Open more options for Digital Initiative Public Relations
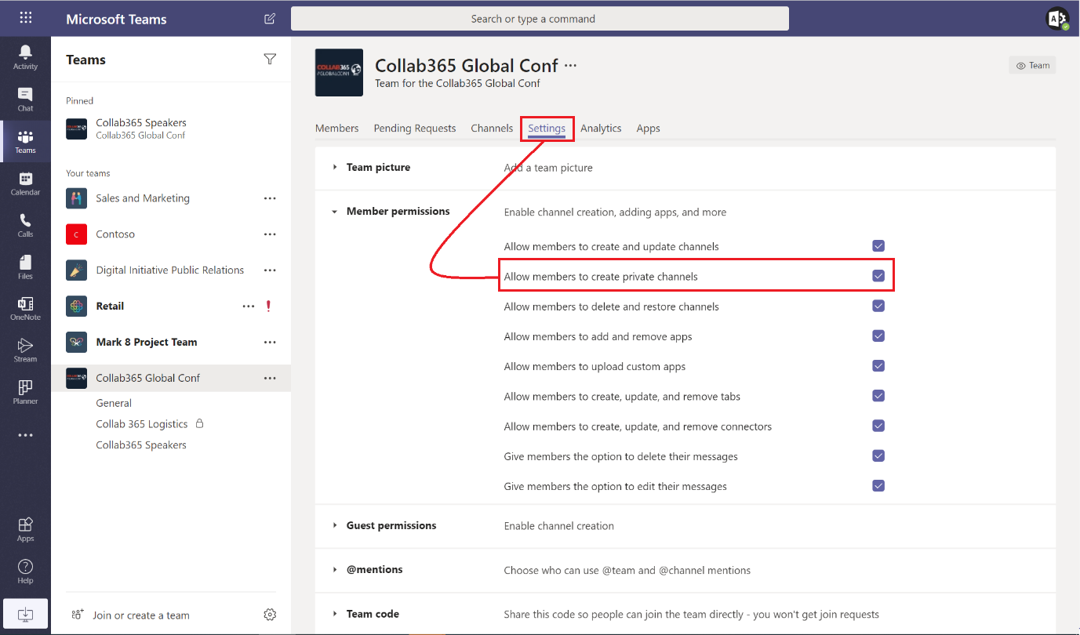Screen dimensions: 1080x635 pos(270,270)
